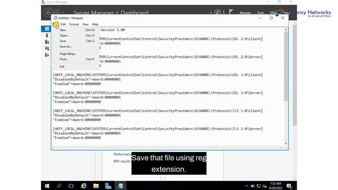Open the Format menu in Notepad
338x190 pixels.
[x=74, y=24]
